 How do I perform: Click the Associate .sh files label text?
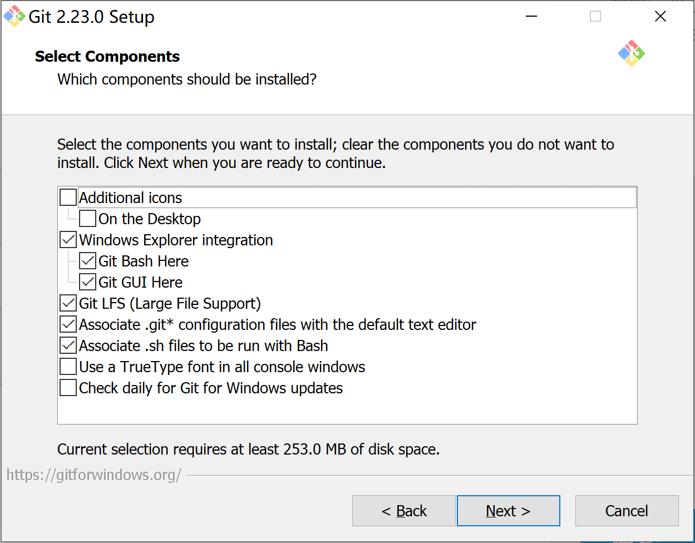click(x=204, y=346)
